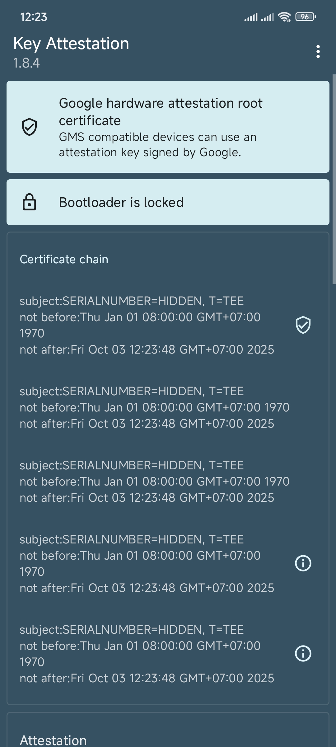The height and width of the screenshot is (747, 336).
Task: Open the three-dot overflow menu
Action: tap(318, 51)
